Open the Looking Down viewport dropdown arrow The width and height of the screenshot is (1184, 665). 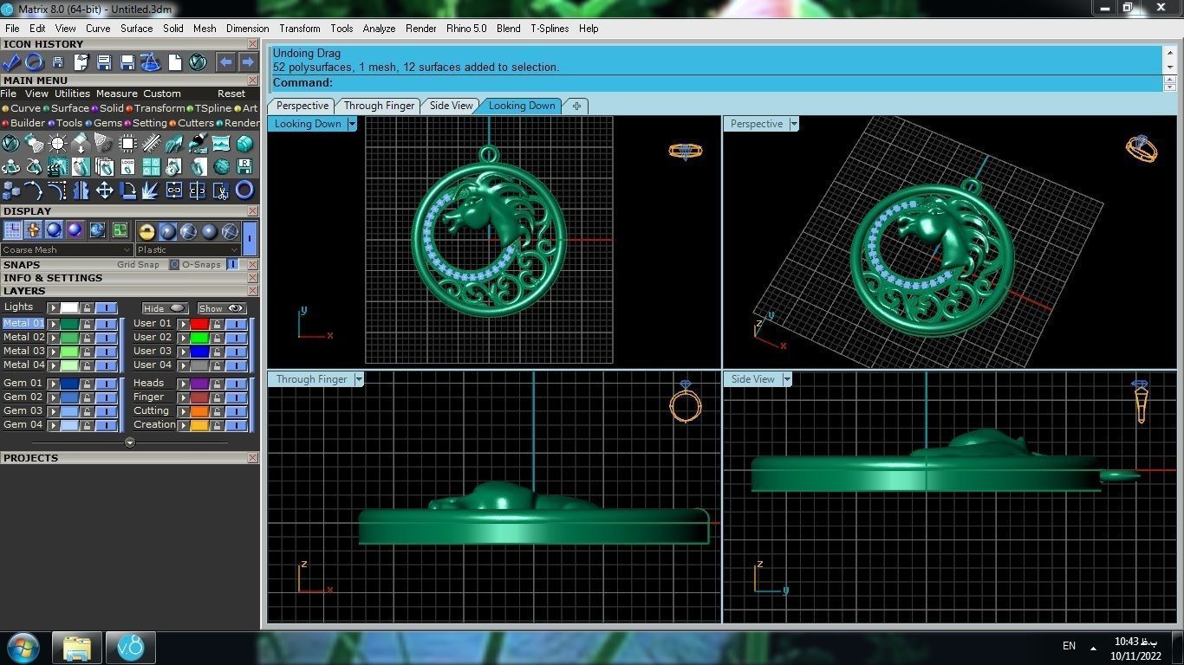pos(352,124)
